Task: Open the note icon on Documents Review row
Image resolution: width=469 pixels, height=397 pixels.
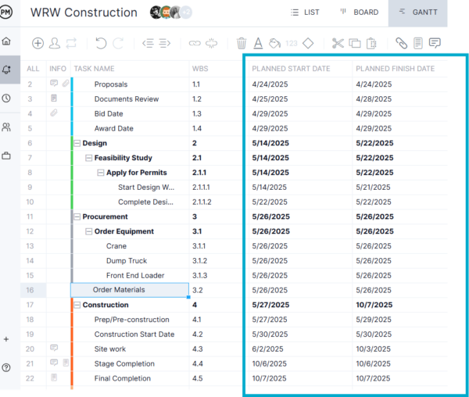Action: click(54, 98)
